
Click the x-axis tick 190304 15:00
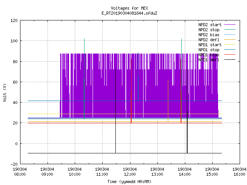tap(212, 172)
